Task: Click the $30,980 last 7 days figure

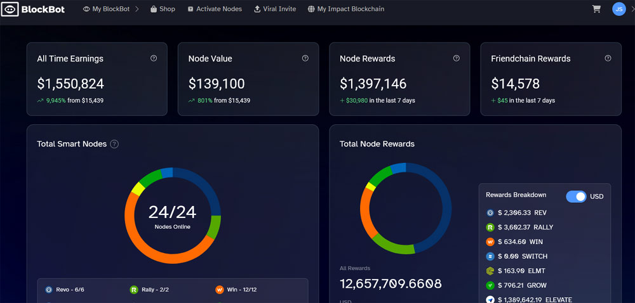Action: click(x=357, y=101)
